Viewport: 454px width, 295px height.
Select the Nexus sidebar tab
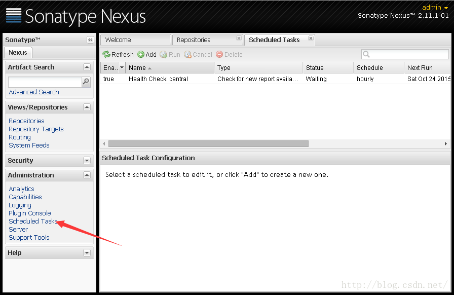pos(18,52)
